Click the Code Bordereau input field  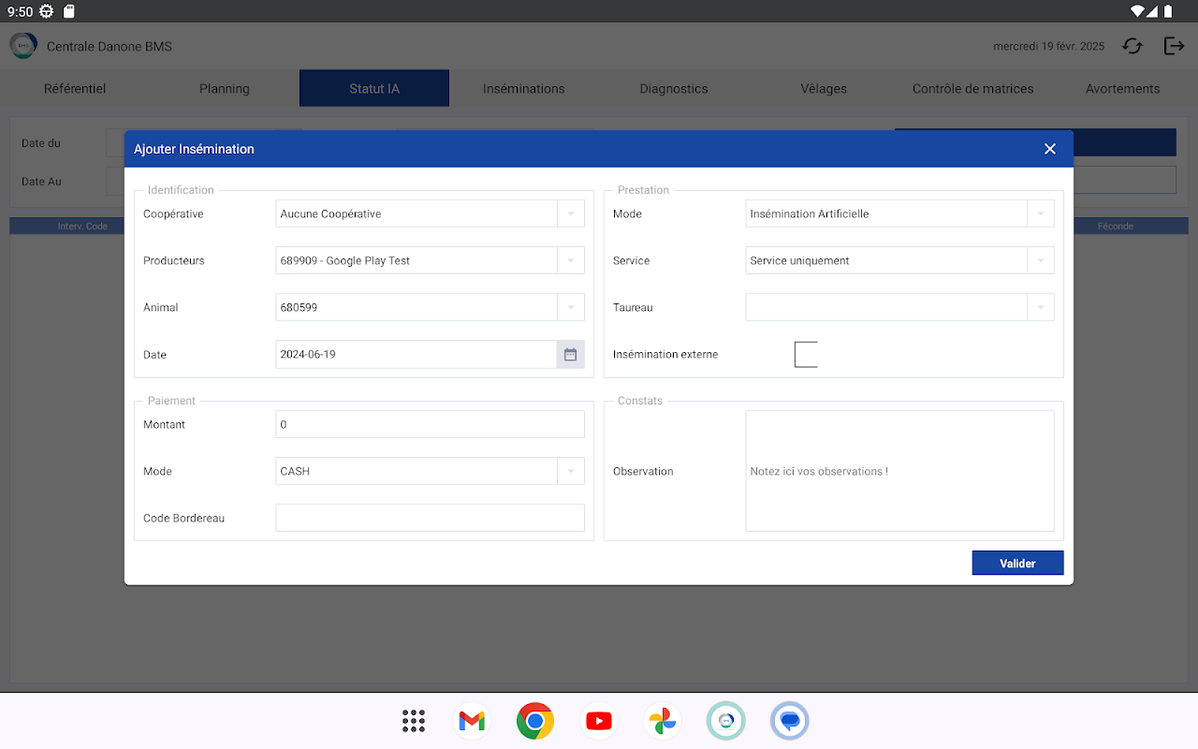pos(431,518)
